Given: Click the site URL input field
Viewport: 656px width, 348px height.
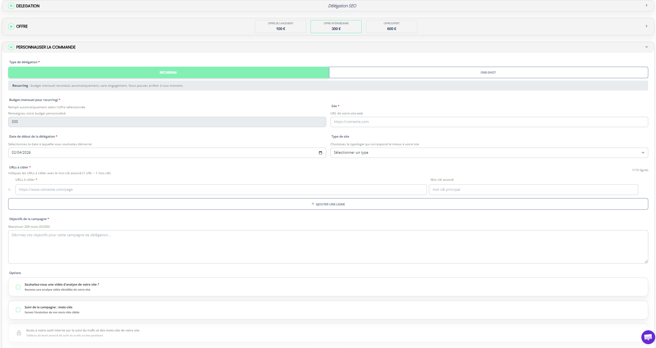Looking at the screenshot, I should pyautogui.click(x=489, y=122).
